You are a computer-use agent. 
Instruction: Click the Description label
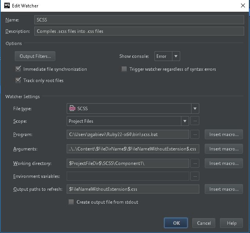[x=18, y=31]
